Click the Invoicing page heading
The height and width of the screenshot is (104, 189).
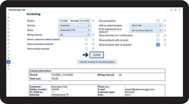pyautogui.click(x=34, y=14)
